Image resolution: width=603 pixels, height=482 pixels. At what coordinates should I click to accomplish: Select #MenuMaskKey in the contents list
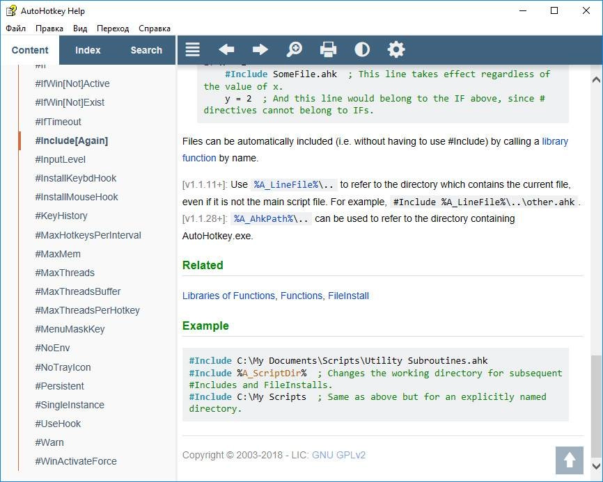[x=70, y=329]
